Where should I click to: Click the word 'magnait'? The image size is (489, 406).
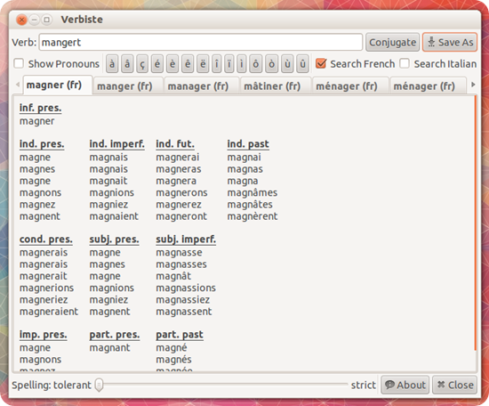coord(108,181)
